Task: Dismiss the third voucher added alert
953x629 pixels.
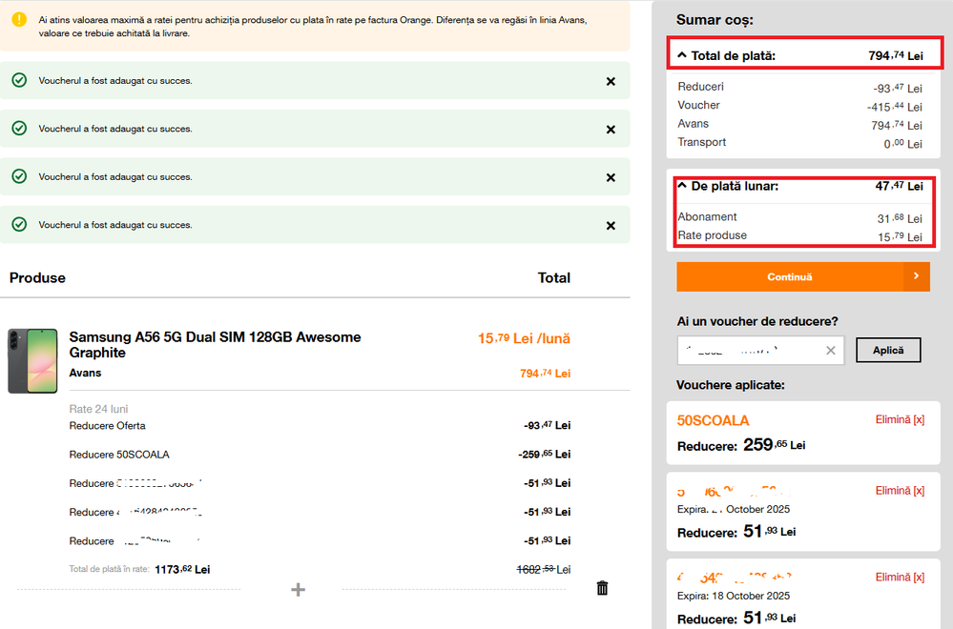Action: coord(611,177)
